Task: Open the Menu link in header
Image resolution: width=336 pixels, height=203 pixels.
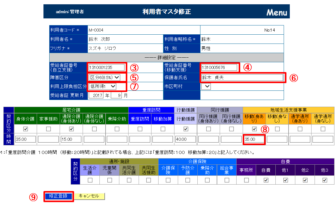Action: click(x=277, y=12)
